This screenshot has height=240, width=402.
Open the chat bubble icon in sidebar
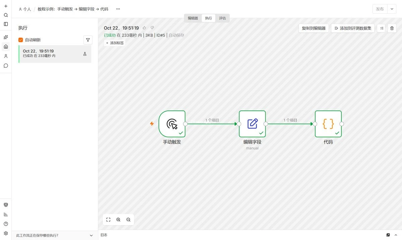point(6,66)
